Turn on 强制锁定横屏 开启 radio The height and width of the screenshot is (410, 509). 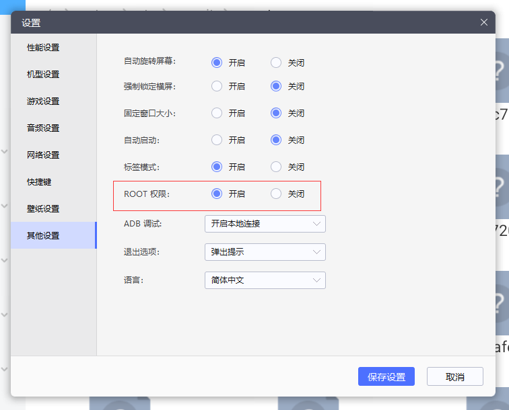click(x=217, y=86)
